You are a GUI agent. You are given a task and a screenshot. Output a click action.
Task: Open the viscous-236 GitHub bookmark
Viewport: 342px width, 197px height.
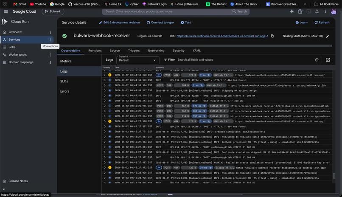click(x=84, y=4)
